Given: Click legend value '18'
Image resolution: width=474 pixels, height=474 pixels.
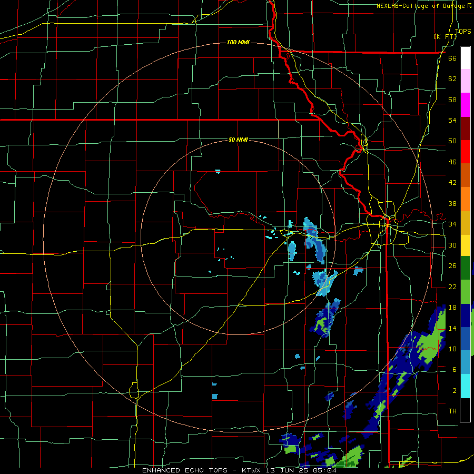Looking at the screenshot, I should (x=452, y=307).
